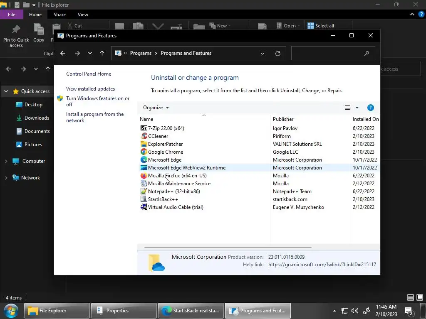Expand Computer node in File Explorer

click(6, 161)
